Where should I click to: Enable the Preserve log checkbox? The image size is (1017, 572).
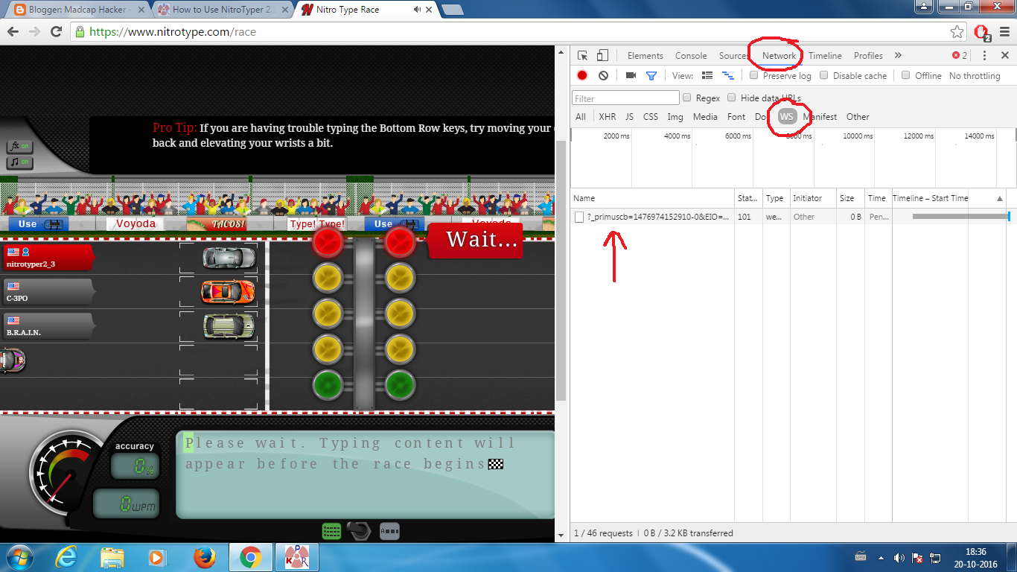[x=754, y=75]
